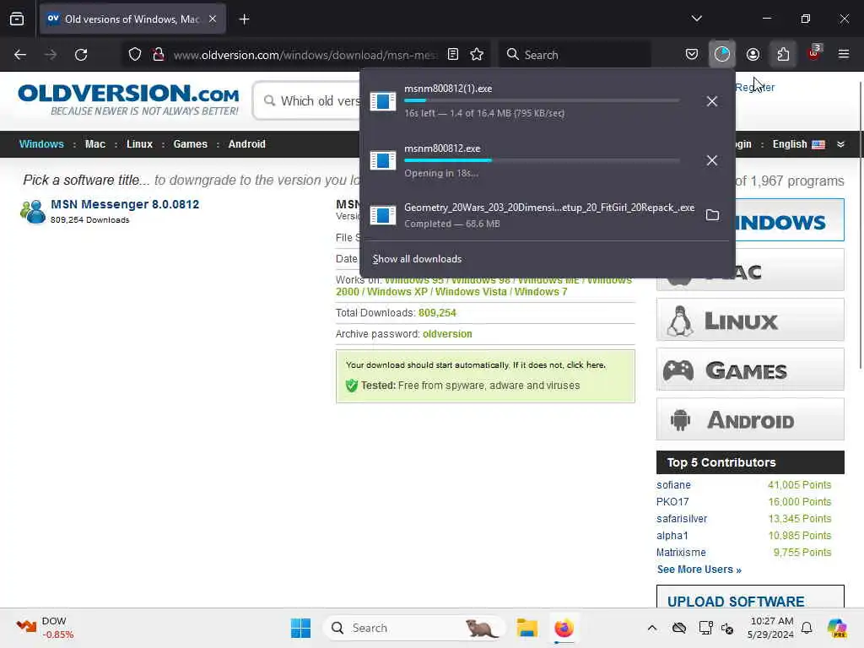
Task: Open the DOW stock widget on the taskbar
Action: pos(46,628)
